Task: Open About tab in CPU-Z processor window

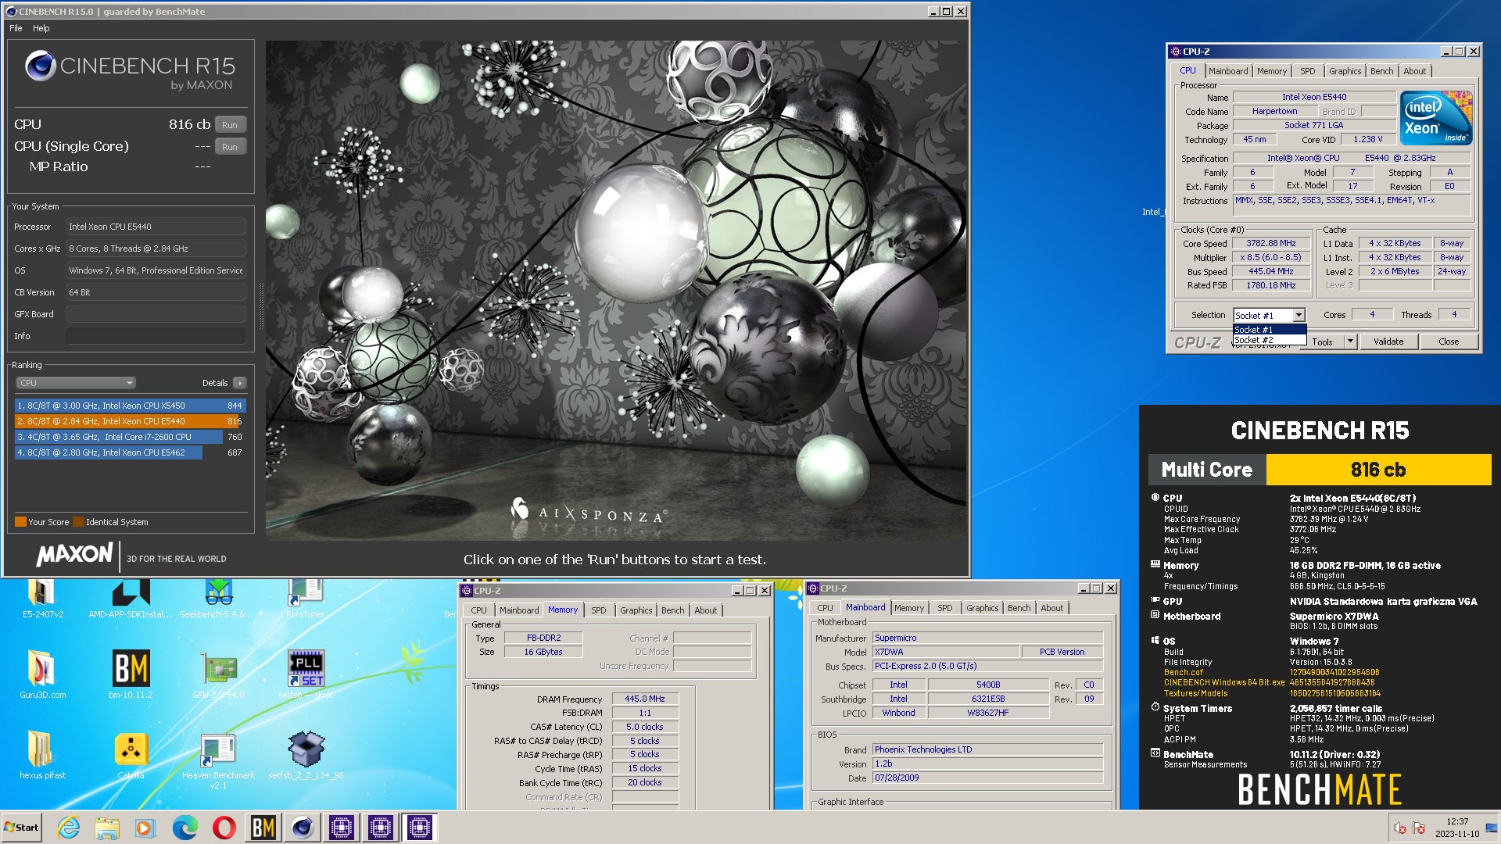Action: click(x=1415, y=71)
